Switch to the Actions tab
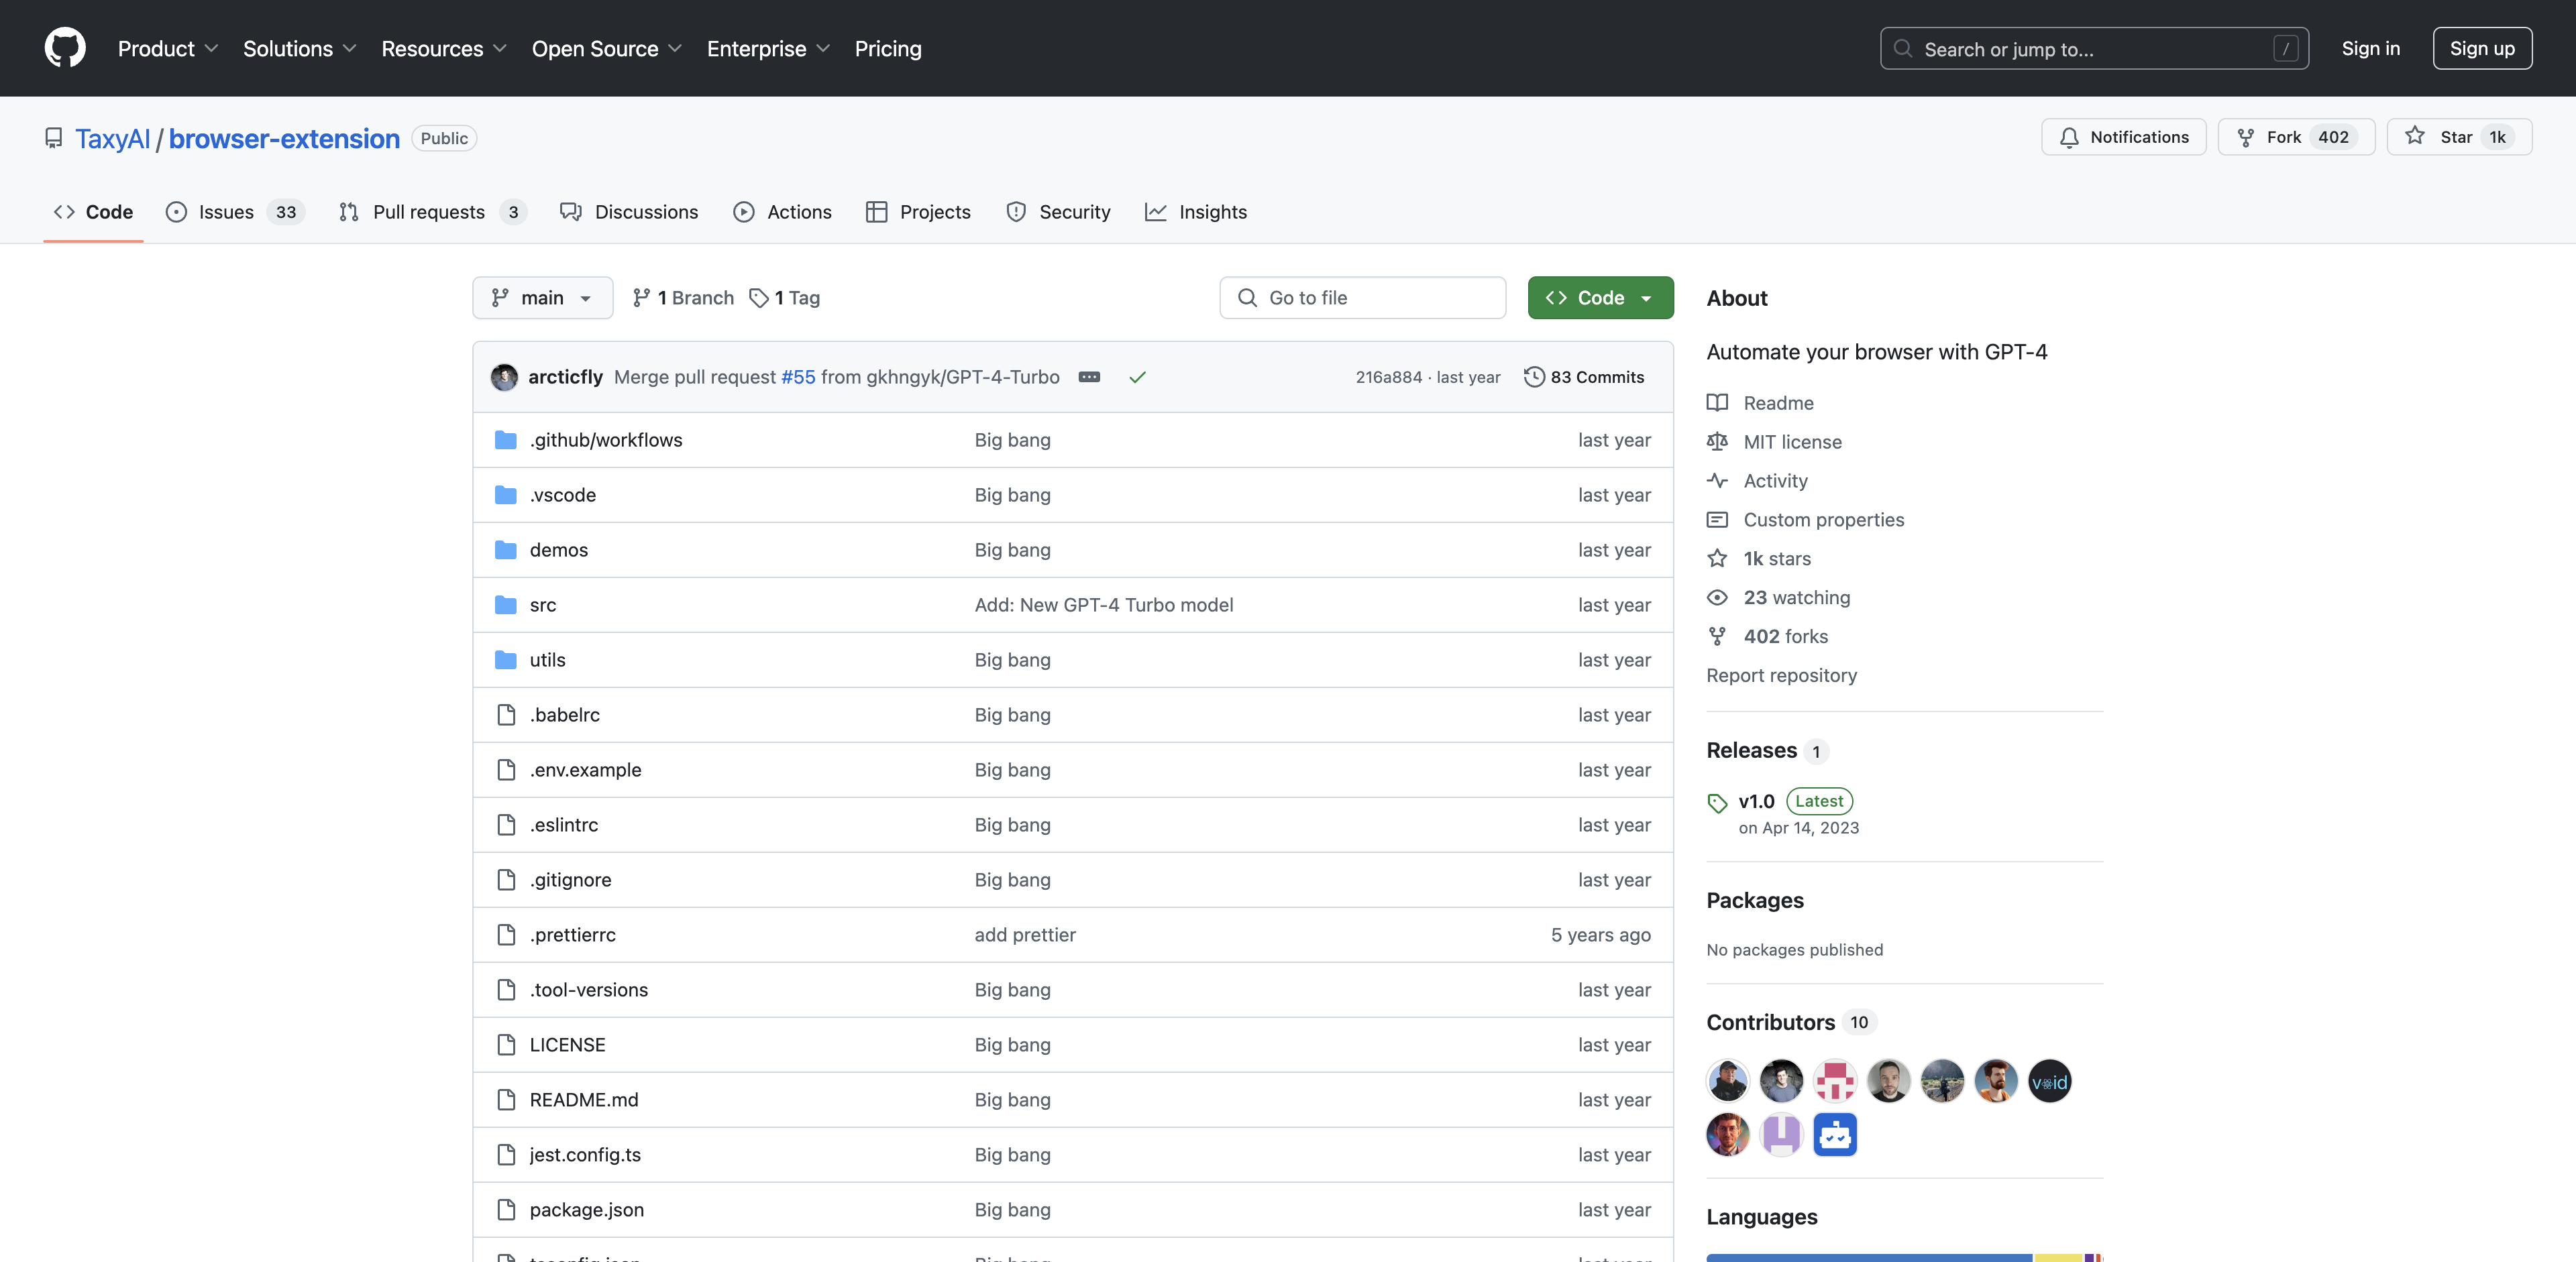The image size is (2576, 1262). coord(782,212)
